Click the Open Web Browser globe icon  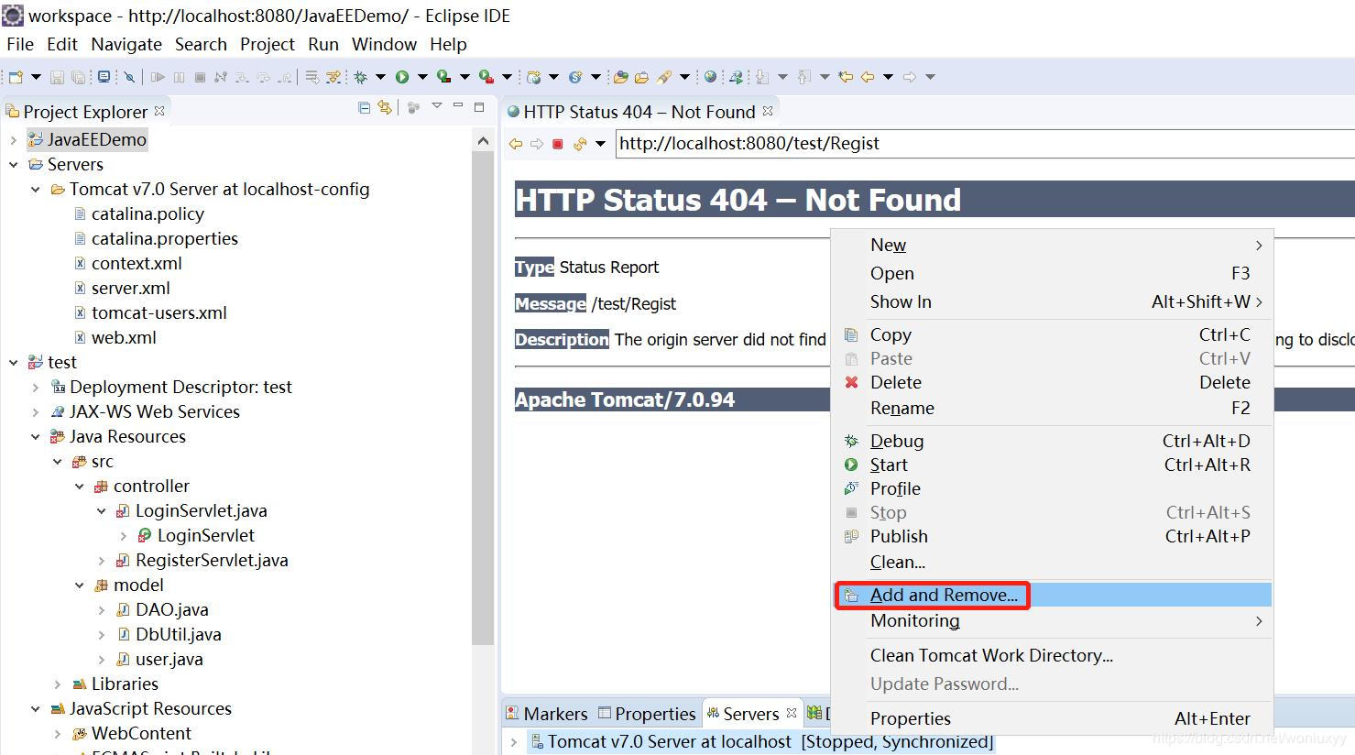pos(710,77)
